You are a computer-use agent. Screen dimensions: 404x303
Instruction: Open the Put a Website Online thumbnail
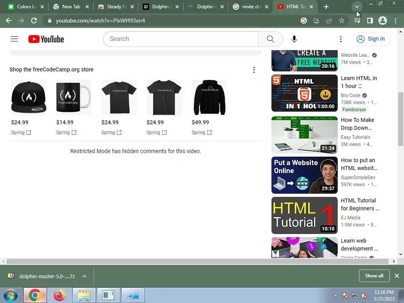click(x=304, y=175)
